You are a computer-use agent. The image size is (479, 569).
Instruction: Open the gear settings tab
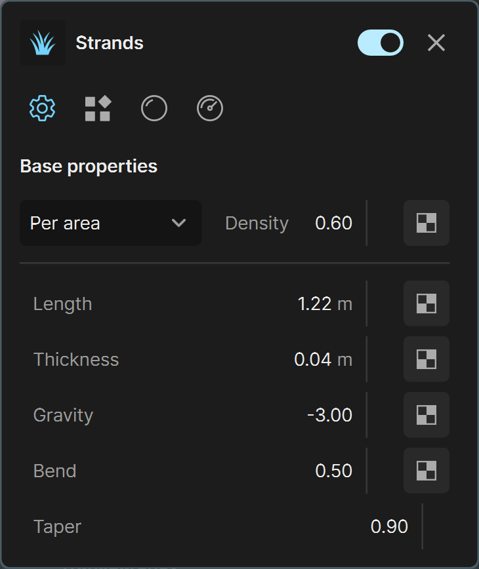tap(43, 108)
